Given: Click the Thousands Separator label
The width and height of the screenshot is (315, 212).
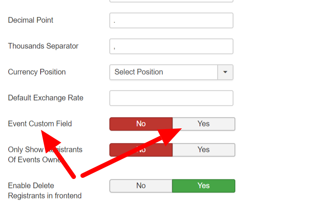Looking at the screenshot, I should (43, 46).
